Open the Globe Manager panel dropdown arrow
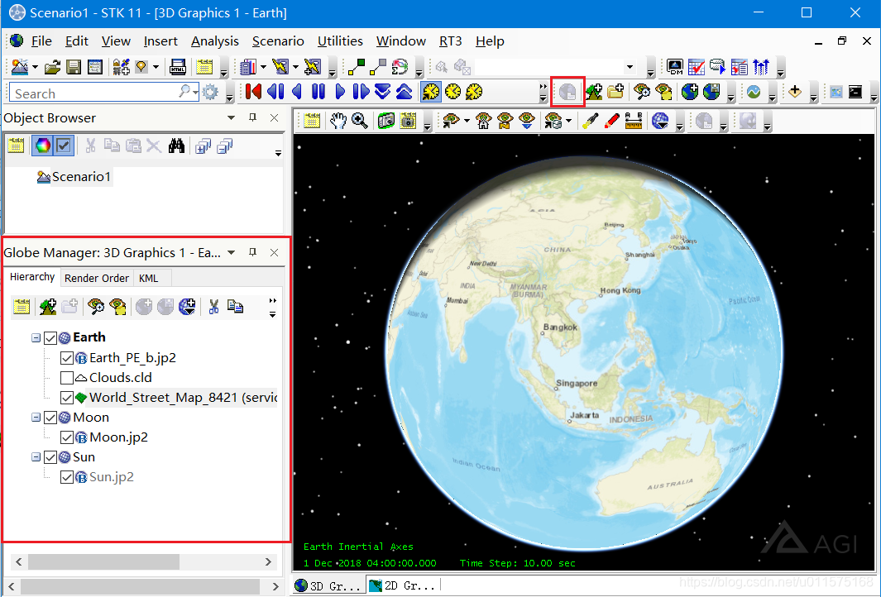 coord(231,253)
